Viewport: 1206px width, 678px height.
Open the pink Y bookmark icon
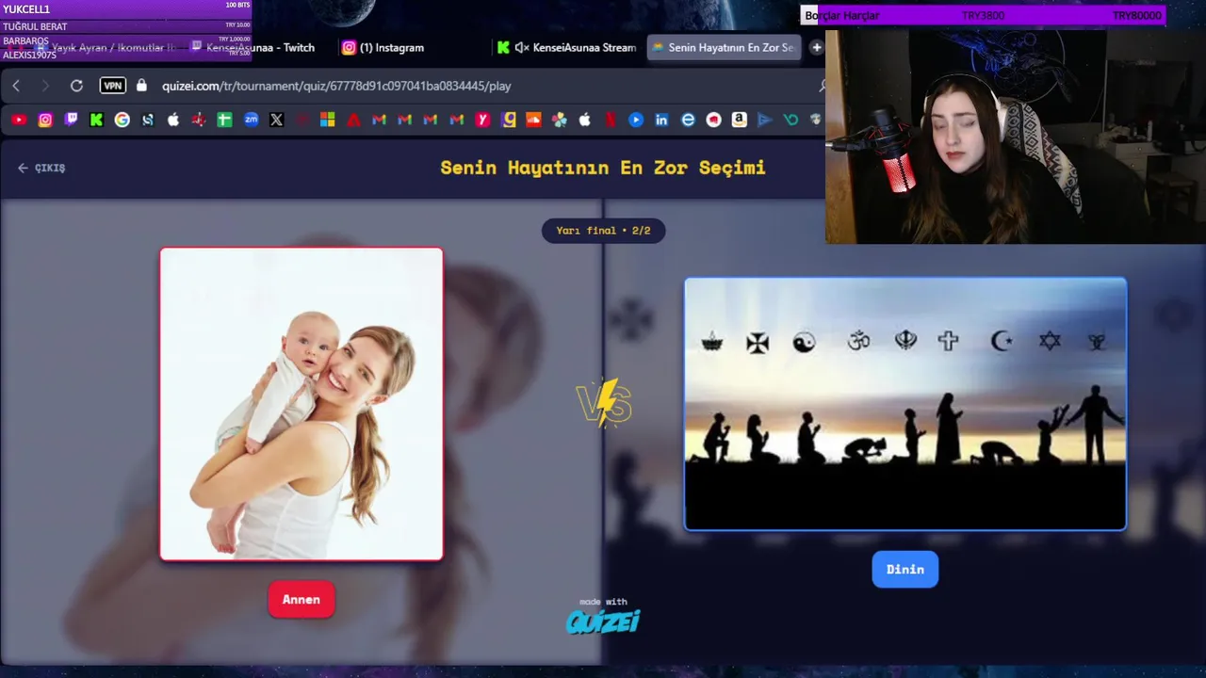(x=482, y=120)
